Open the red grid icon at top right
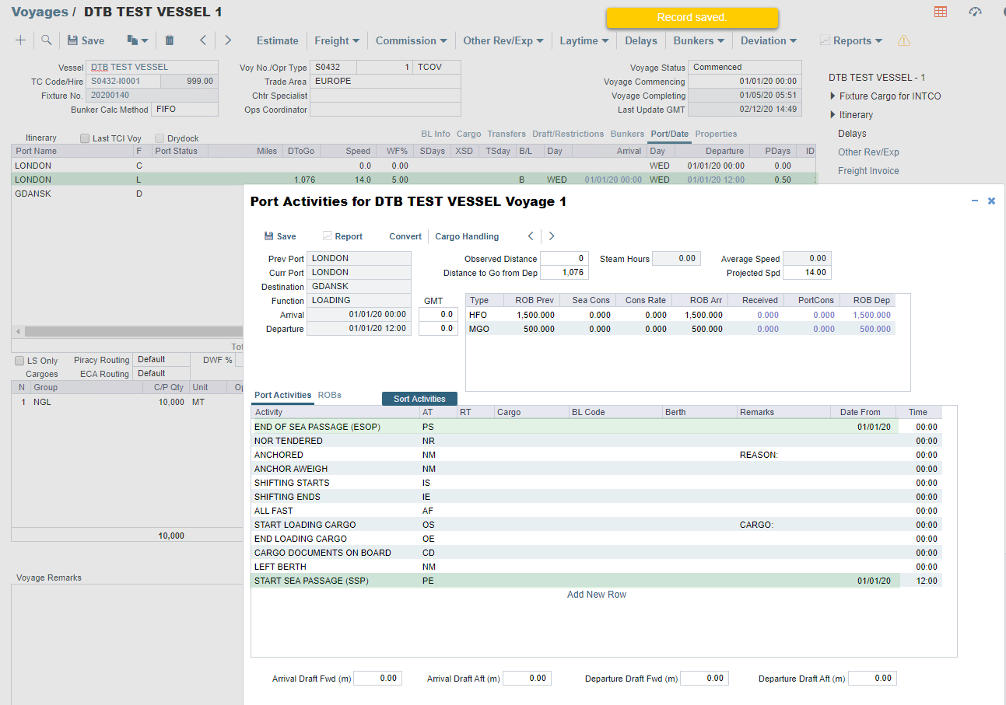 (x=941, y=12)
